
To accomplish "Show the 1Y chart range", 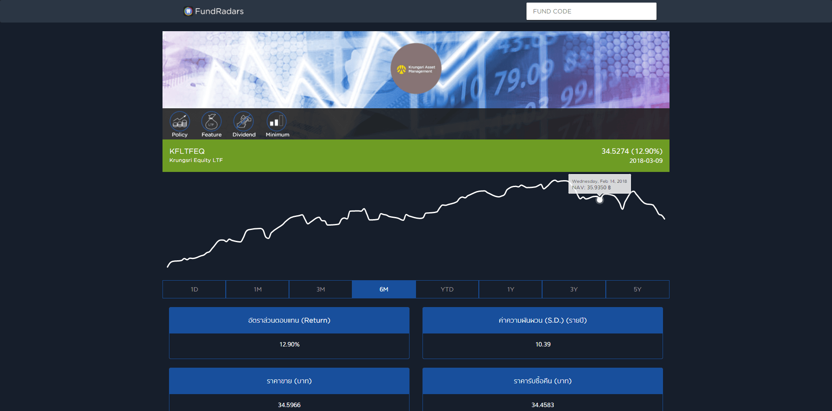I will [510, 289].
